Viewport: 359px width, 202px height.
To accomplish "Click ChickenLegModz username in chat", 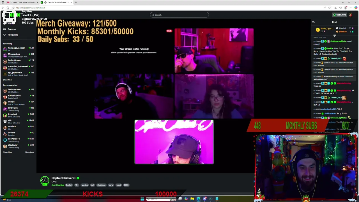I will click(338, 41).
